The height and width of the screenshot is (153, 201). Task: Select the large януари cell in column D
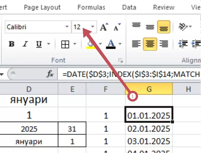(29, 101)
